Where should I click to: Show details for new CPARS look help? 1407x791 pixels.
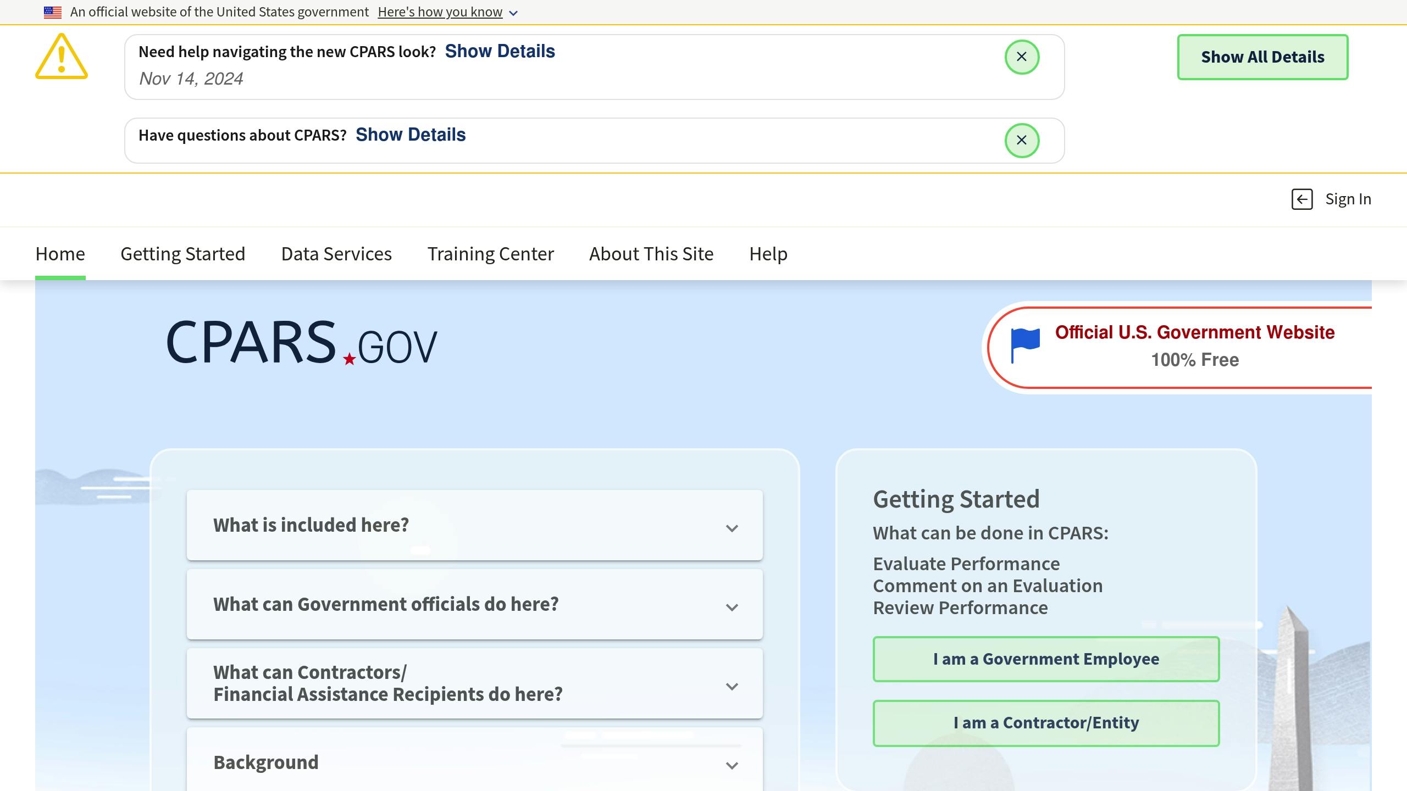pos(500,51)
